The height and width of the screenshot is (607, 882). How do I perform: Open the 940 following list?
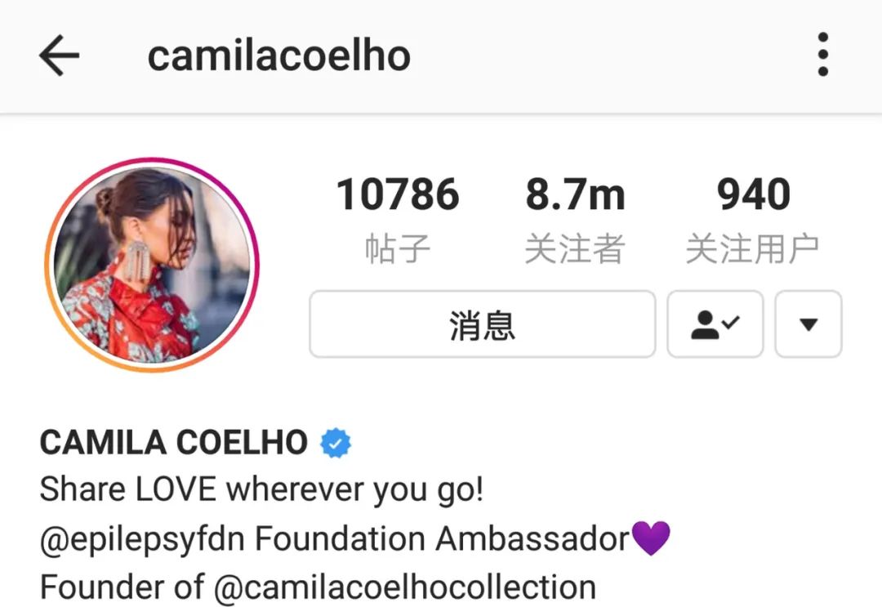pyautogui.click(x=753, y=194)
